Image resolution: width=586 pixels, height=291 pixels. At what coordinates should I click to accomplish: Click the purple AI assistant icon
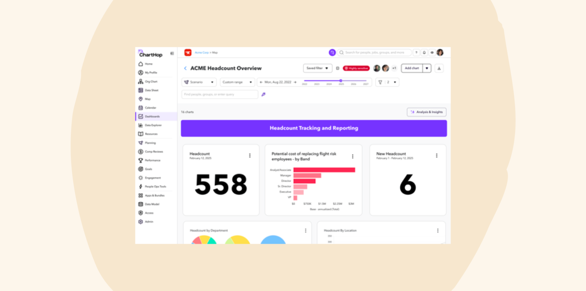pos(332,53)
